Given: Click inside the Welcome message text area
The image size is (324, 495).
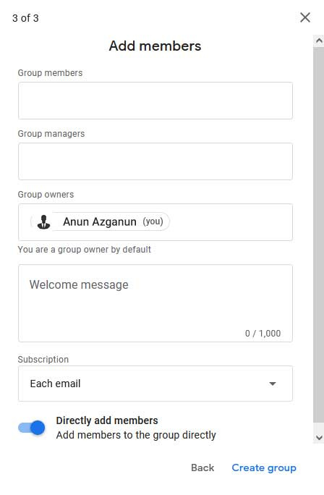Looking at the screenshot, I should [155, 303].
